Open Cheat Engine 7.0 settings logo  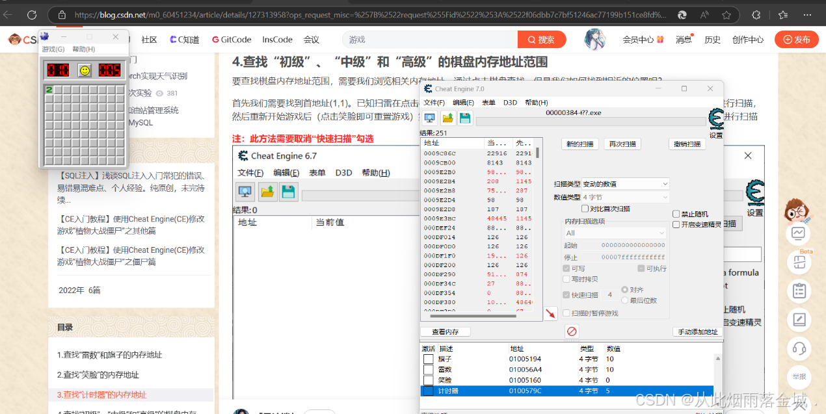tap(715, 120)
